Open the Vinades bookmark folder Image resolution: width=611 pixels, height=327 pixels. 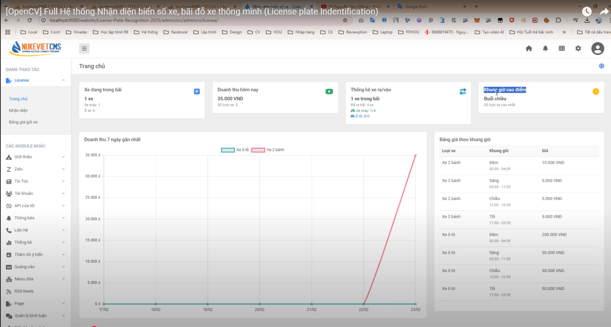tap(77, 32)
